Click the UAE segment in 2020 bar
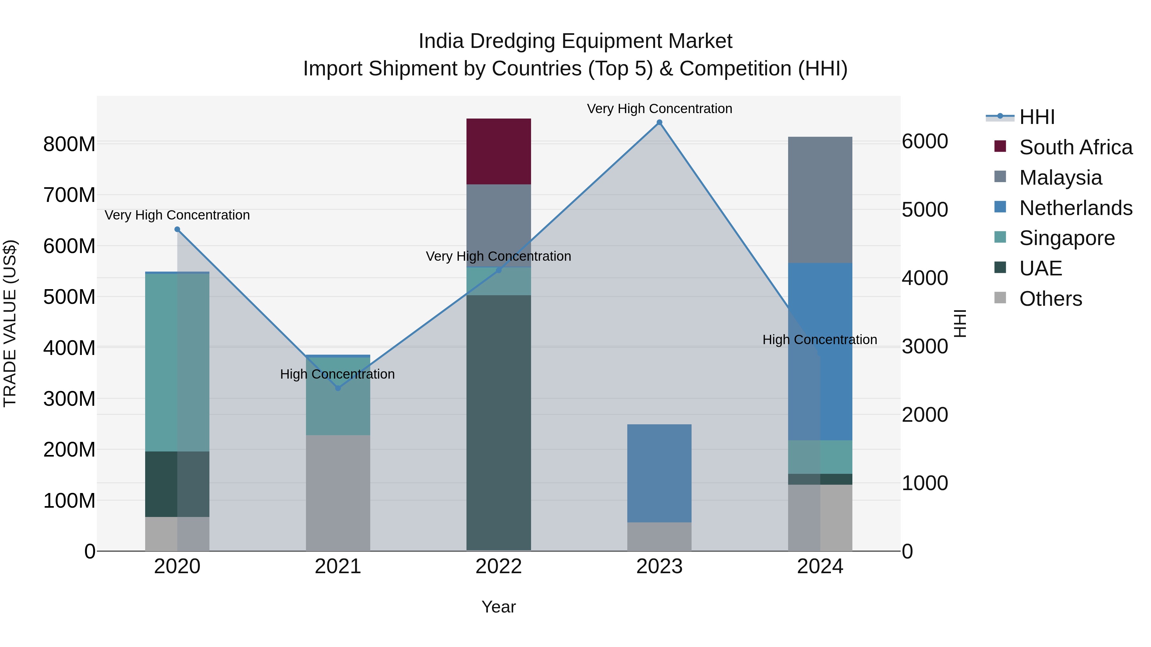 (x=177, y=484)
